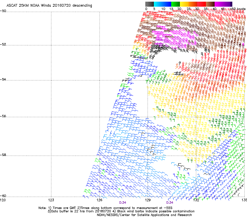Click the latitude axis label '-50'

(x=3, y=11)
